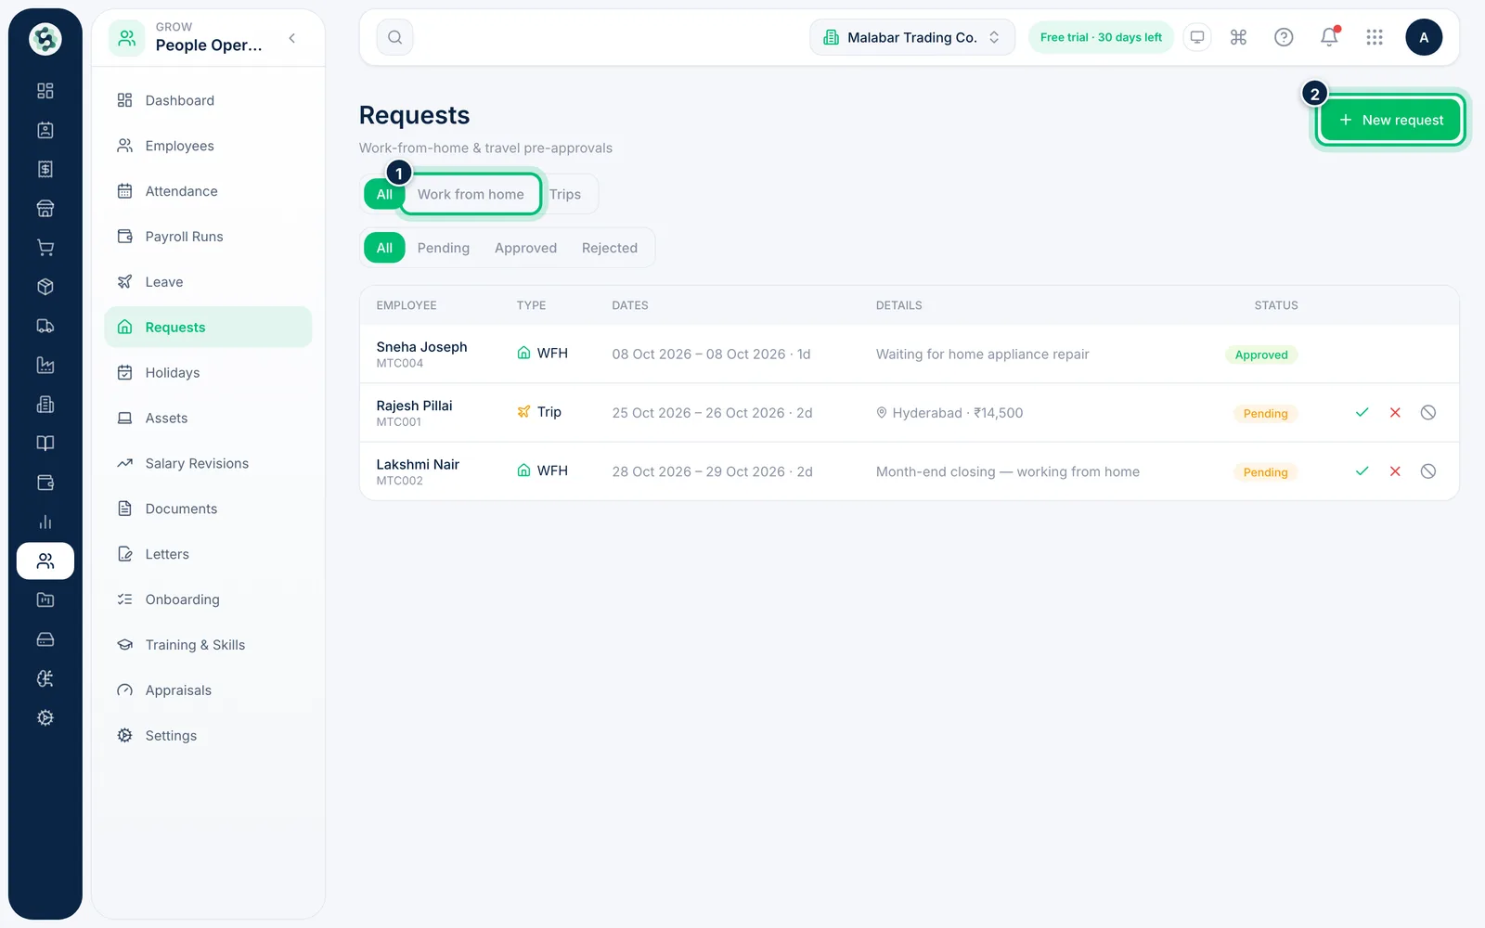Screen dimensions: 1485x928
Task: Open Training & Skills section
Action: click(x=208, y=645)
